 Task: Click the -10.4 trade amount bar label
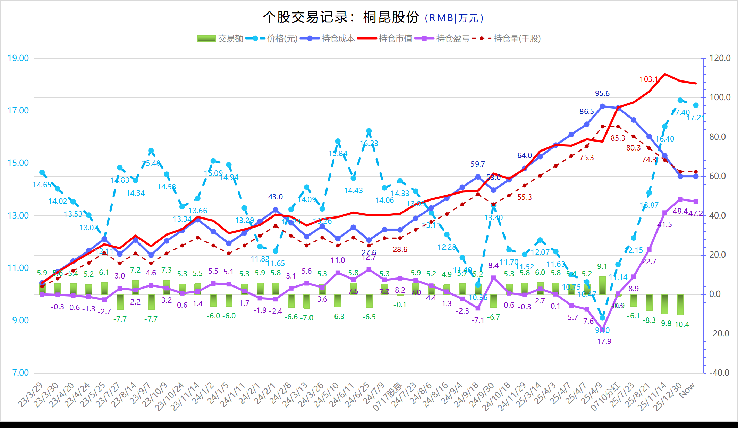pyautogui.click(x=680, y=325)
